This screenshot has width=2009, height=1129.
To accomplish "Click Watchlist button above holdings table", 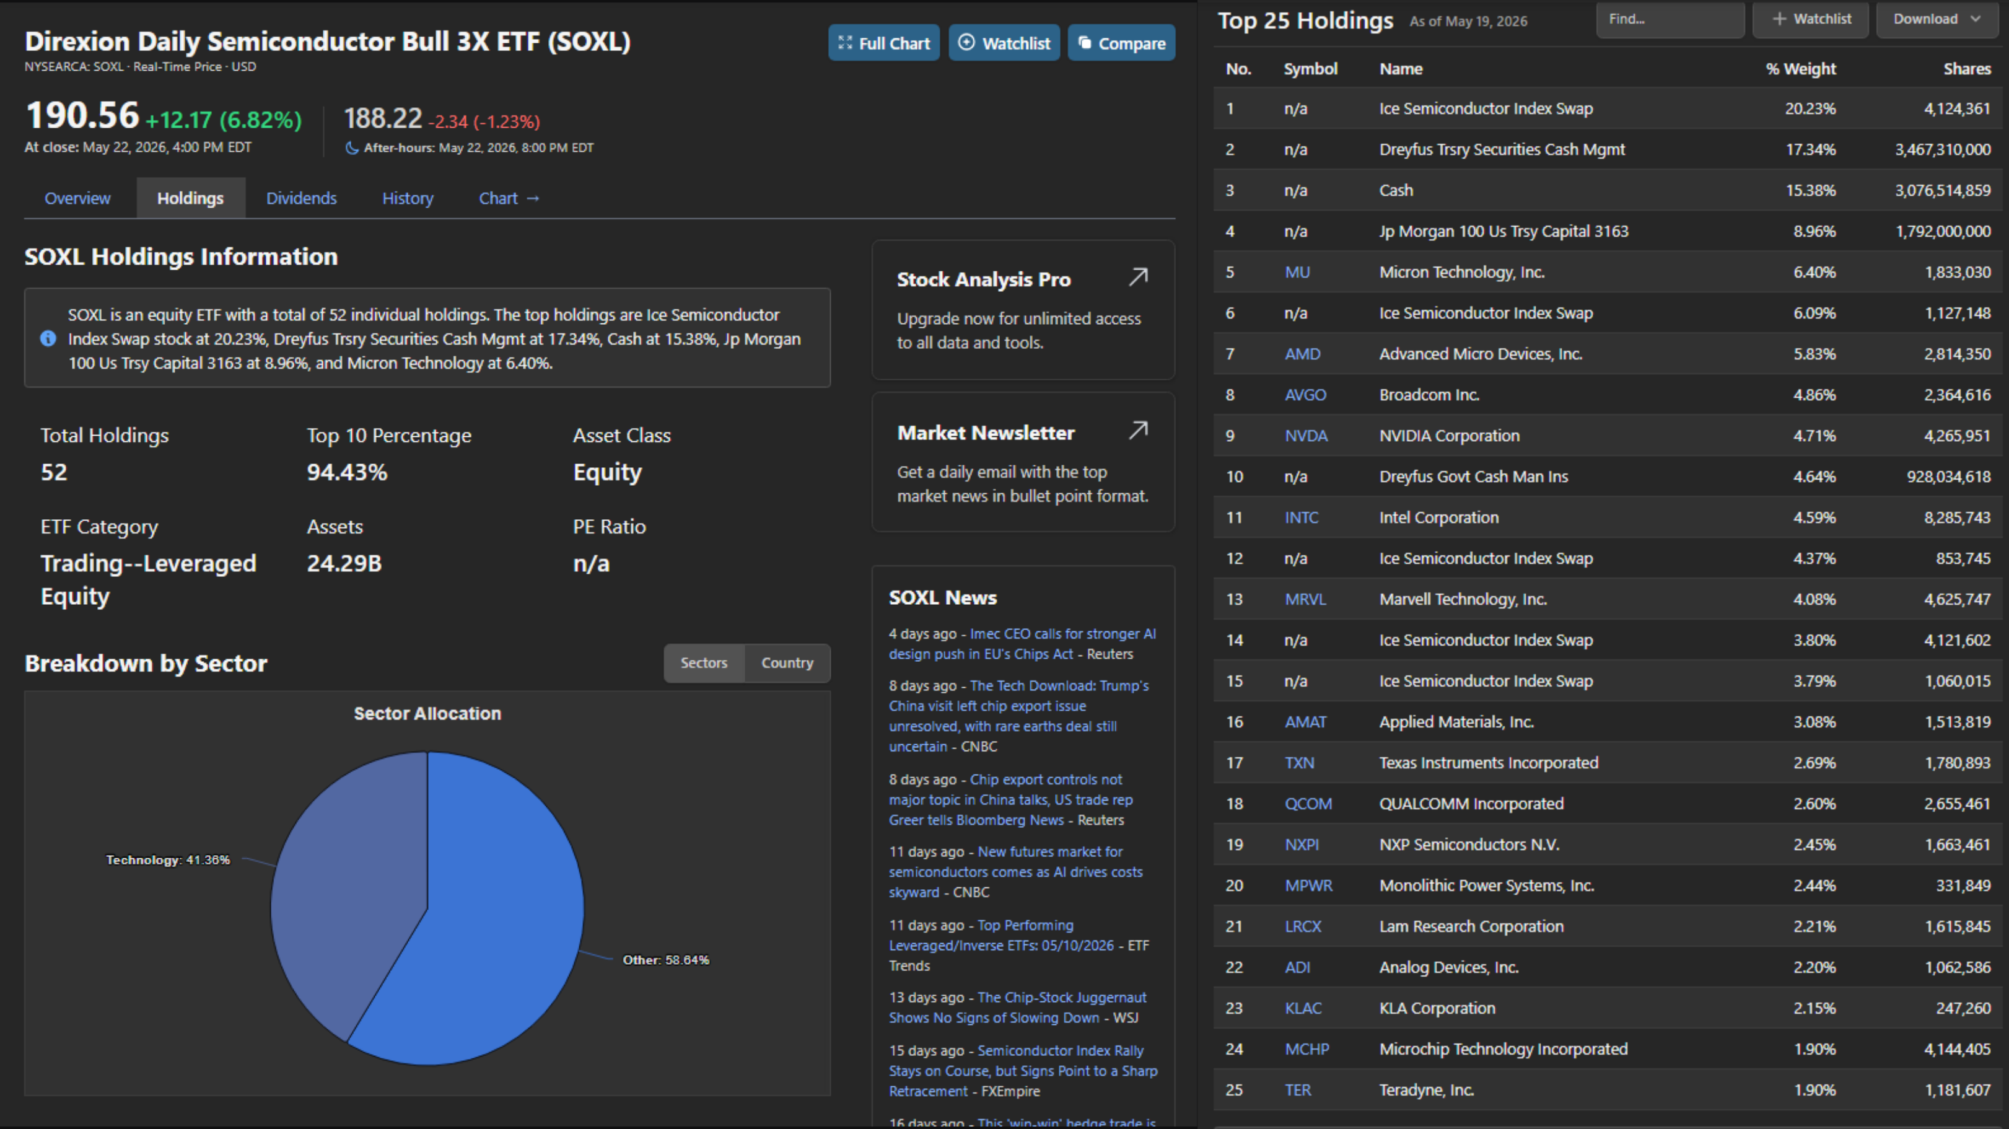I will [1811, 19].
